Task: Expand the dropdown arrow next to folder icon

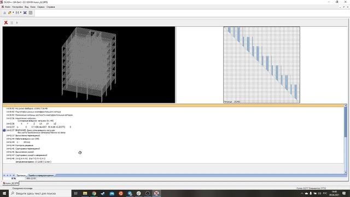Action: pos(13,13)
